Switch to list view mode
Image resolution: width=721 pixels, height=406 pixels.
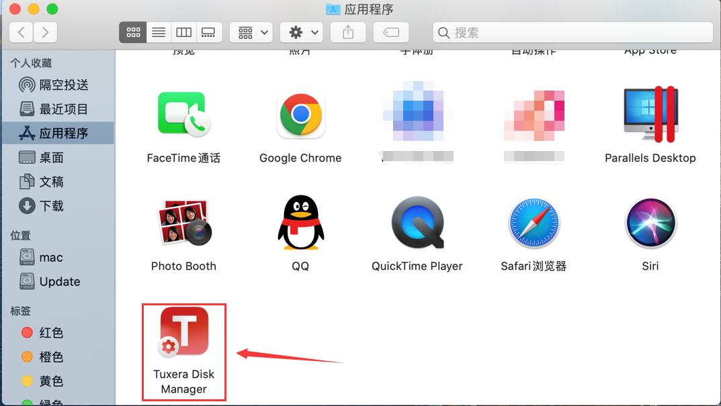click(x=159, y=32)
